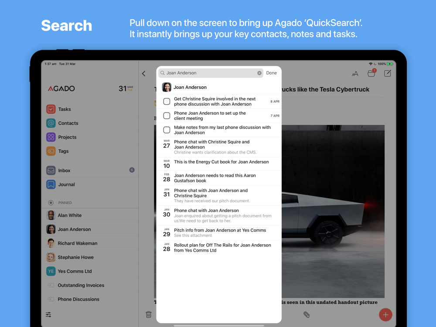Select the Inbox menu label
This screenshot has width=436, height=327.
click(64, 170)
